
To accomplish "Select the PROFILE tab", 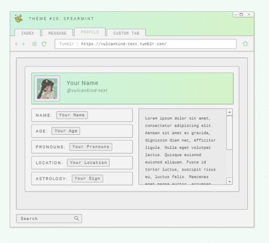I will tap(90, 32).
